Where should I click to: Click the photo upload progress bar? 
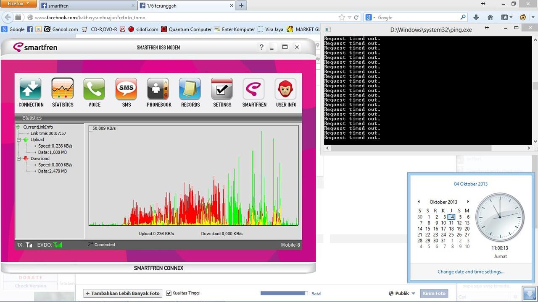(x=284, y=294)
